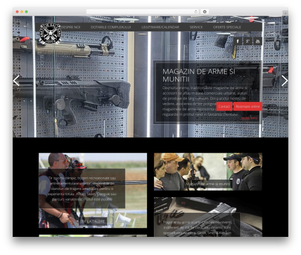Viewport: 301px width, 255px height.
Task: Follow the MORE INFO link
Action: pos(249,118)
